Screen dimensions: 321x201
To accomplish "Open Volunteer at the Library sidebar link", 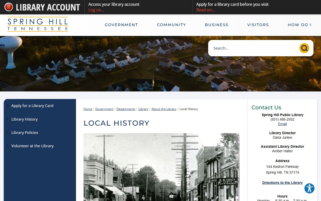I will pos(32,146).
